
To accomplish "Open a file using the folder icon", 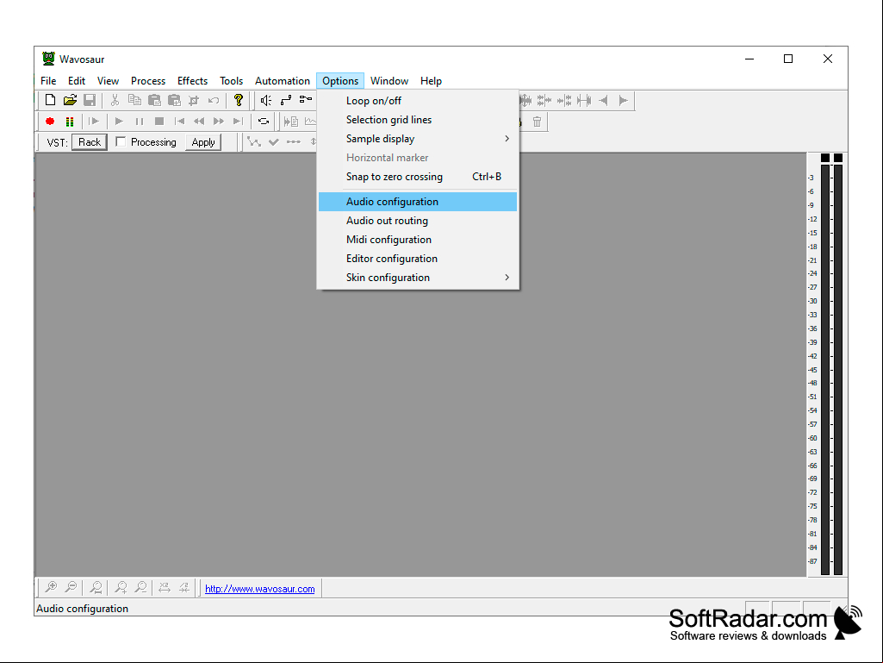I will coord(70,100).
